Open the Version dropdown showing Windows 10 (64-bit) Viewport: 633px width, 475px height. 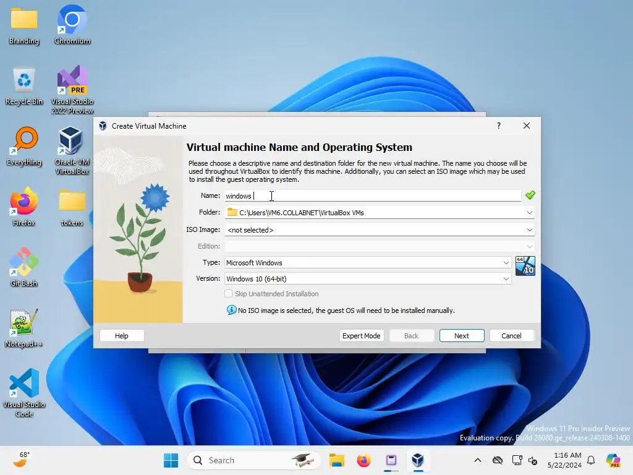point(368,279)
